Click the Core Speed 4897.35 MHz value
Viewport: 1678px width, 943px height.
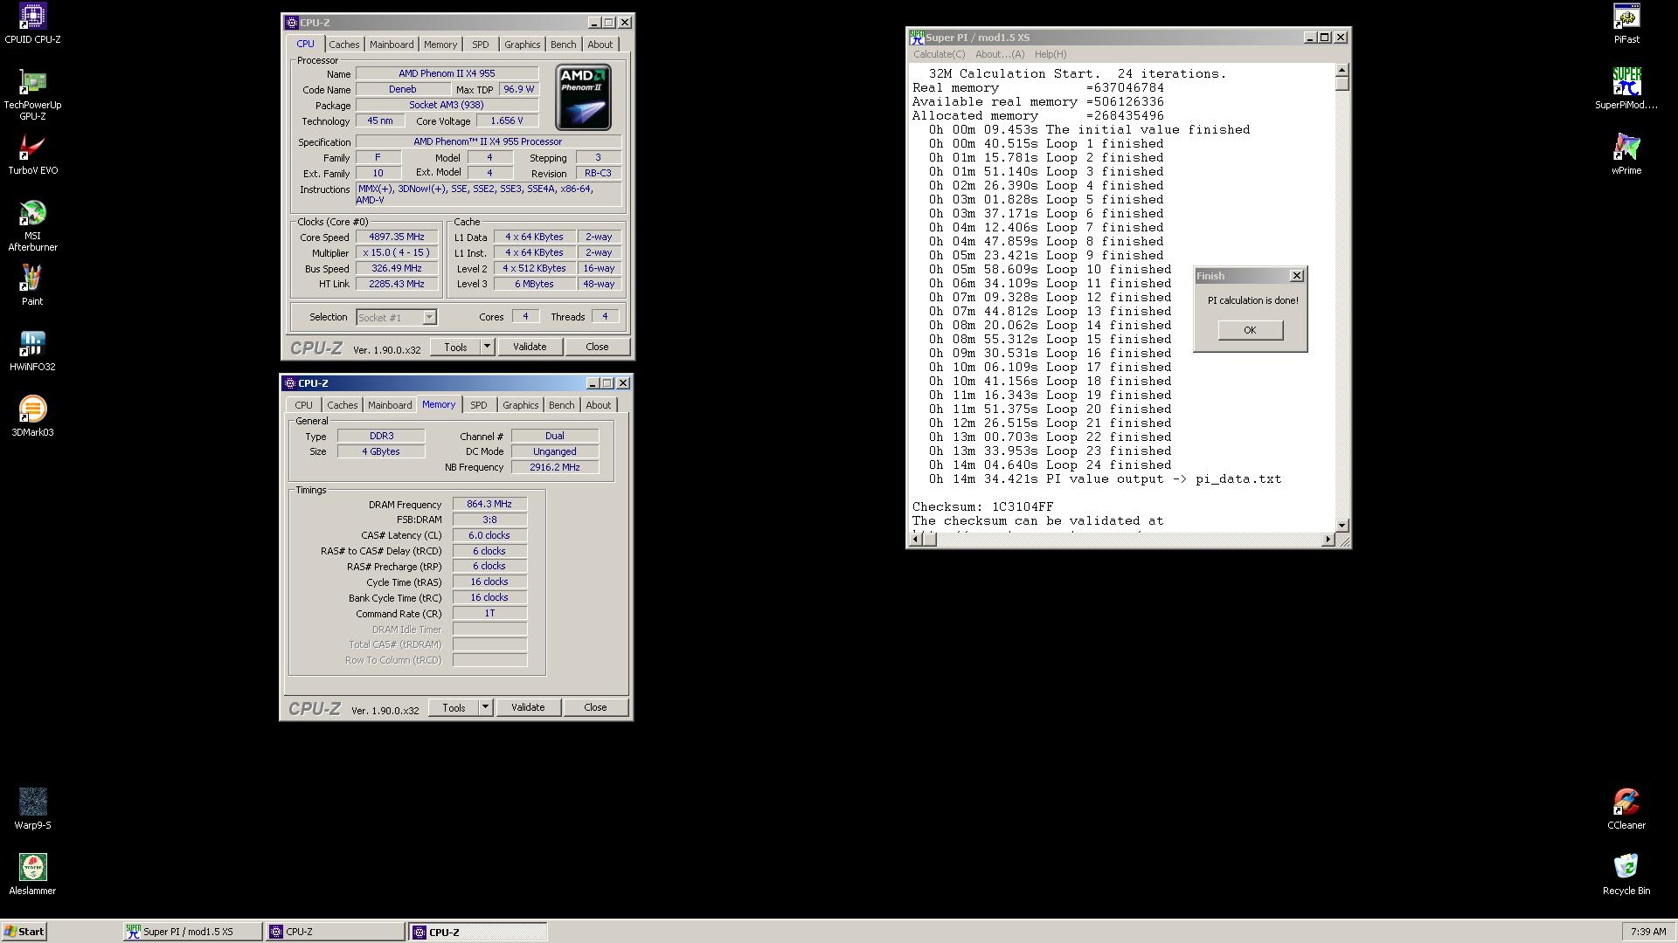[397, 237]
